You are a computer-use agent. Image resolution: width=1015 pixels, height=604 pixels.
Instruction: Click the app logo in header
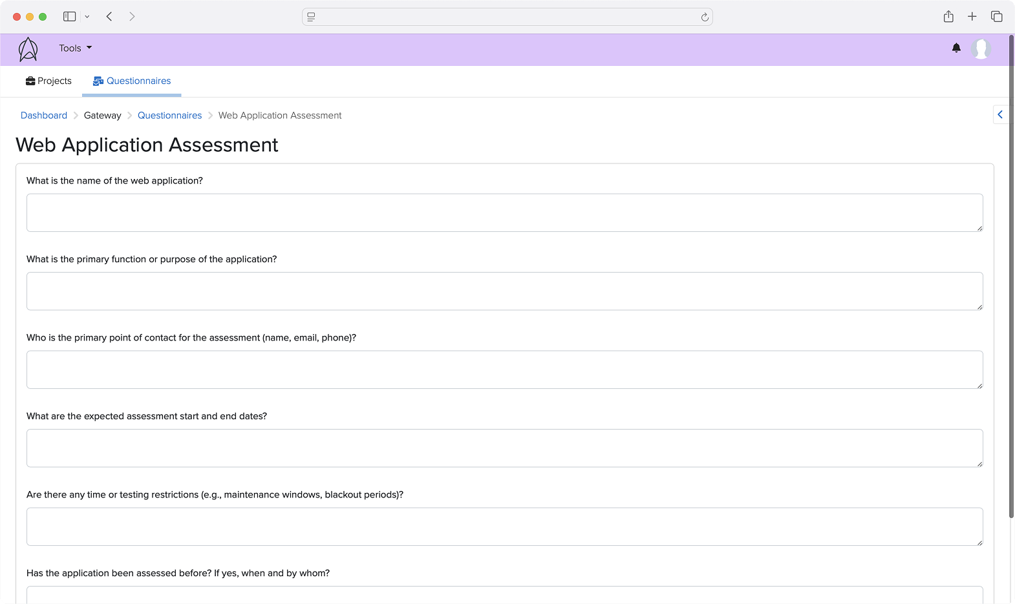pyautogui.click(x=28, y=49)
